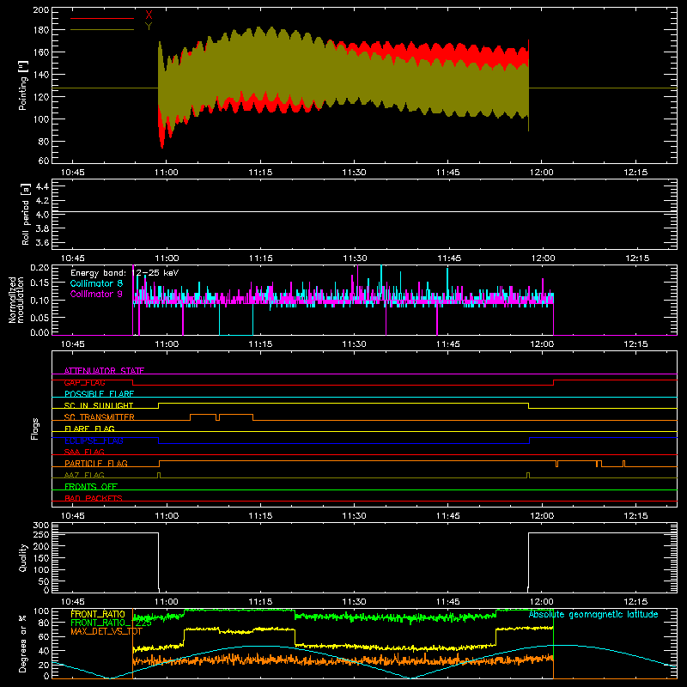
Task: Click the ECLIPSE_FLAG label
Action: pyautogui.click(x=94, y=441)
